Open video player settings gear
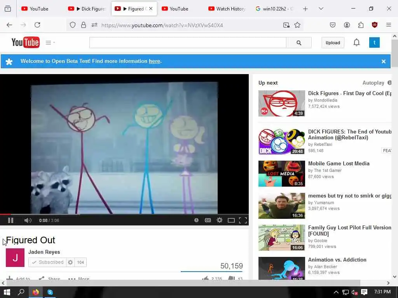This screenshot has height=298, width=398. 220,220
